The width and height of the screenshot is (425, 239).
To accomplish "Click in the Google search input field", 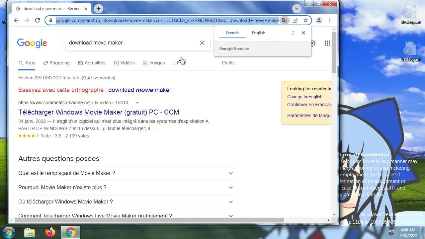I will click(133, 43).
